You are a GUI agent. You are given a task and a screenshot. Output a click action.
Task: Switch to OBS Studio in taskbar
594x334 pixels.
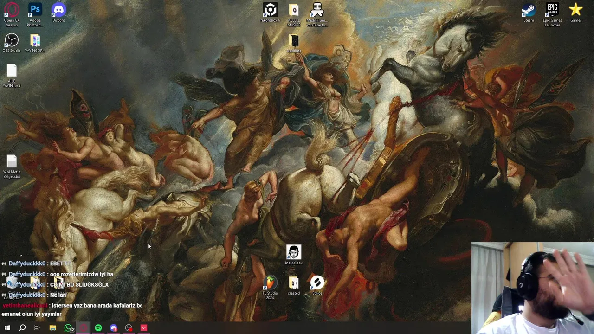(129, 328)
